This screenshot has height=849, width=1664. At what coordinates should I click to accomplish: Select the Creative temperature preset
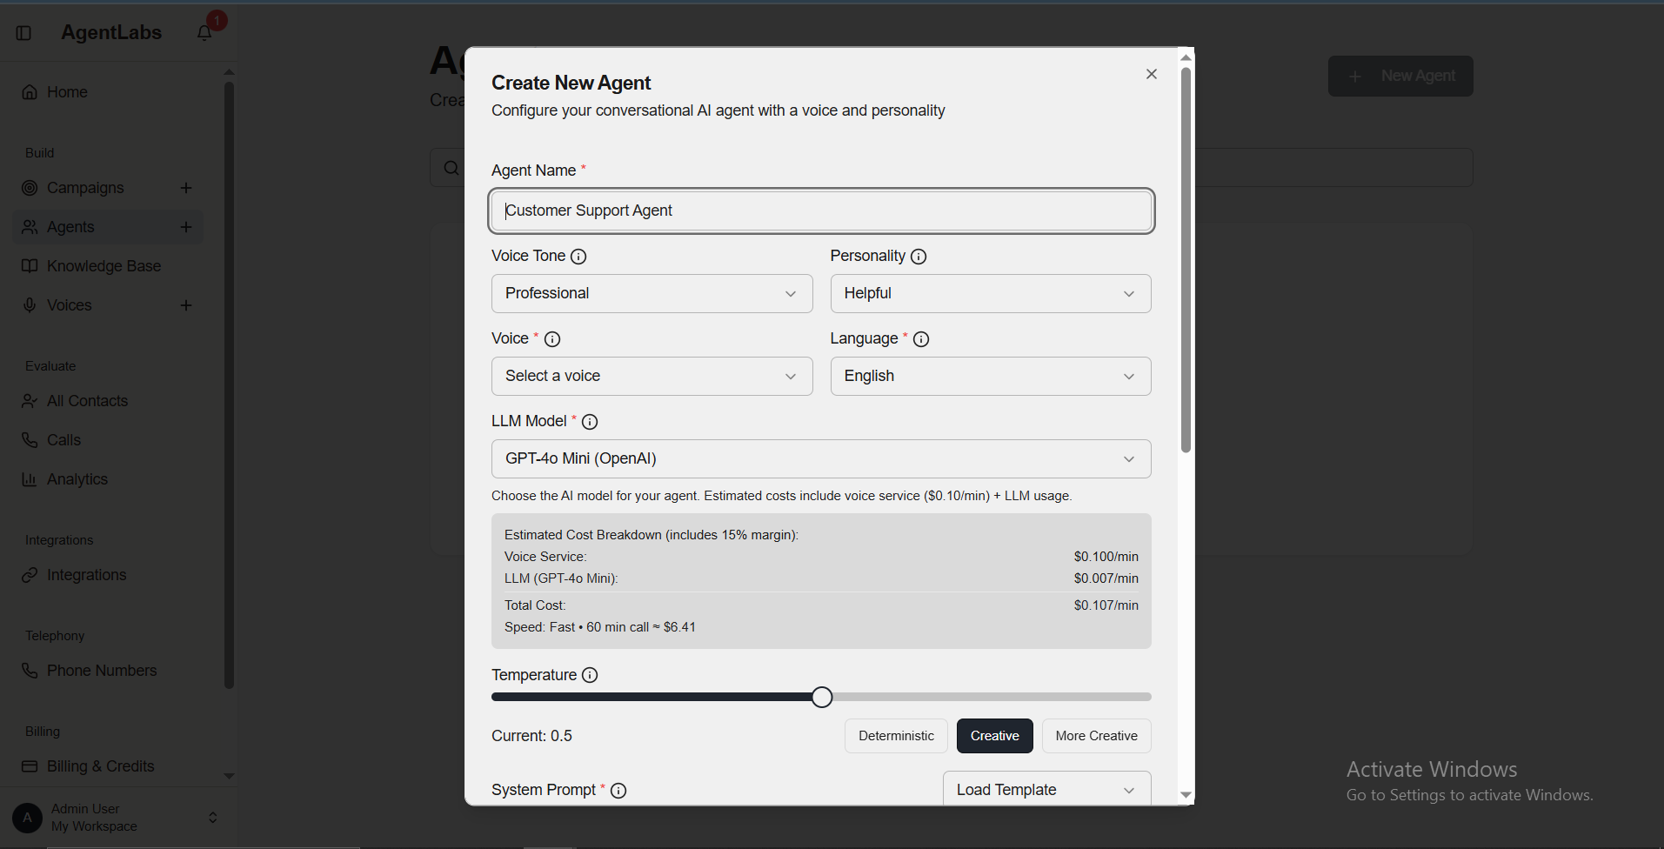pos(994,735)
